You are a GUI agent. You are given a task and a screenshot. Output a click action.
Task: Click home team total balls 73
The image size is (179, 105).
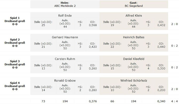pos(43,101)
